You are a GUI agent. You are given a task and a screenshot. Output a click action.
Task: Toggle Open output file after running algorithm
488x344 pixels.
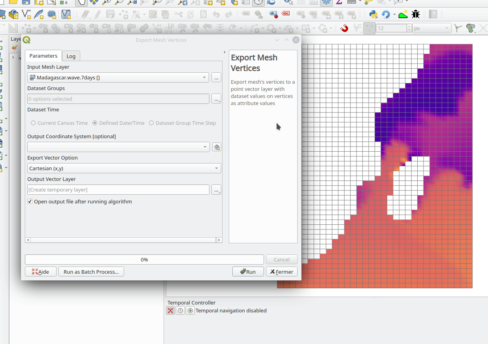pos(30,202)
